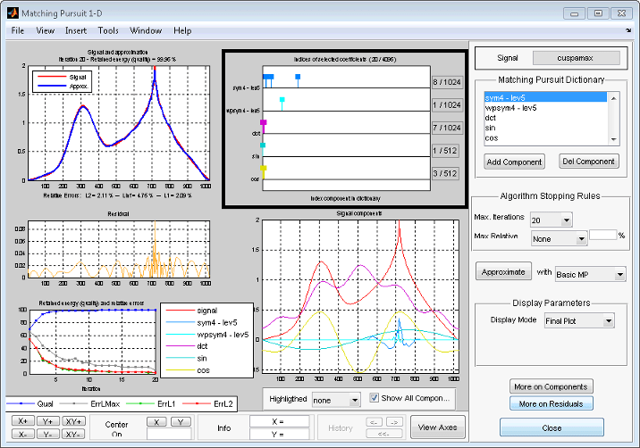Click the Add Component button
This screenshot has height=448, width=640.
514,162
